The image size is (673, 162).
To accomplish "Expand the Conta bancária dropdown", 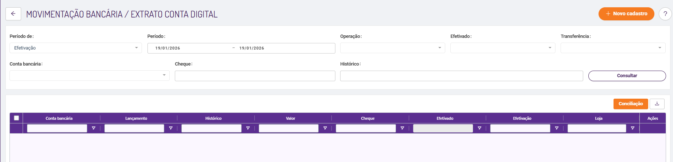I will coord(89,75).
